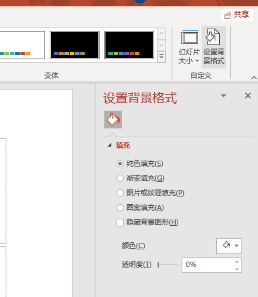Viewport: 258px width, 297px height.
Task: Open the 颜色(C) fill color picker
Action: coord(229,246)
